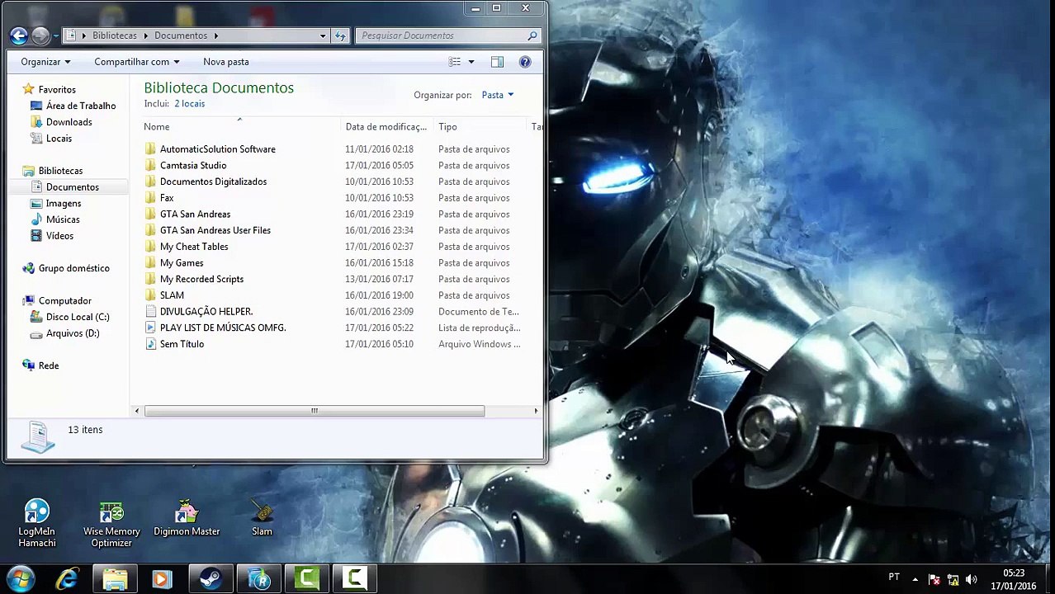The height and width of the screenshot is (594, 1055).
Task: Click the refresh button beside address bar
Action: [x=340, y=35]
